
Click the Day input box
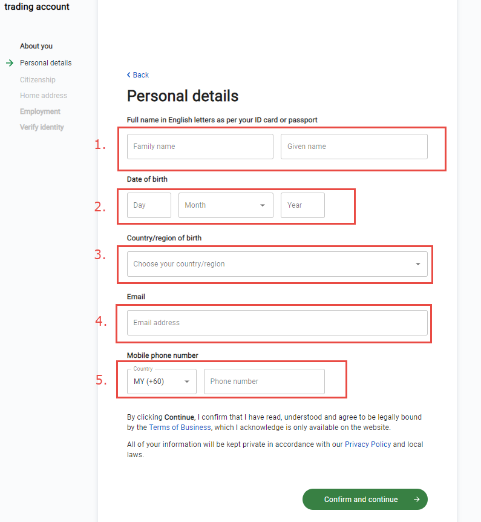tap(149, 205)
